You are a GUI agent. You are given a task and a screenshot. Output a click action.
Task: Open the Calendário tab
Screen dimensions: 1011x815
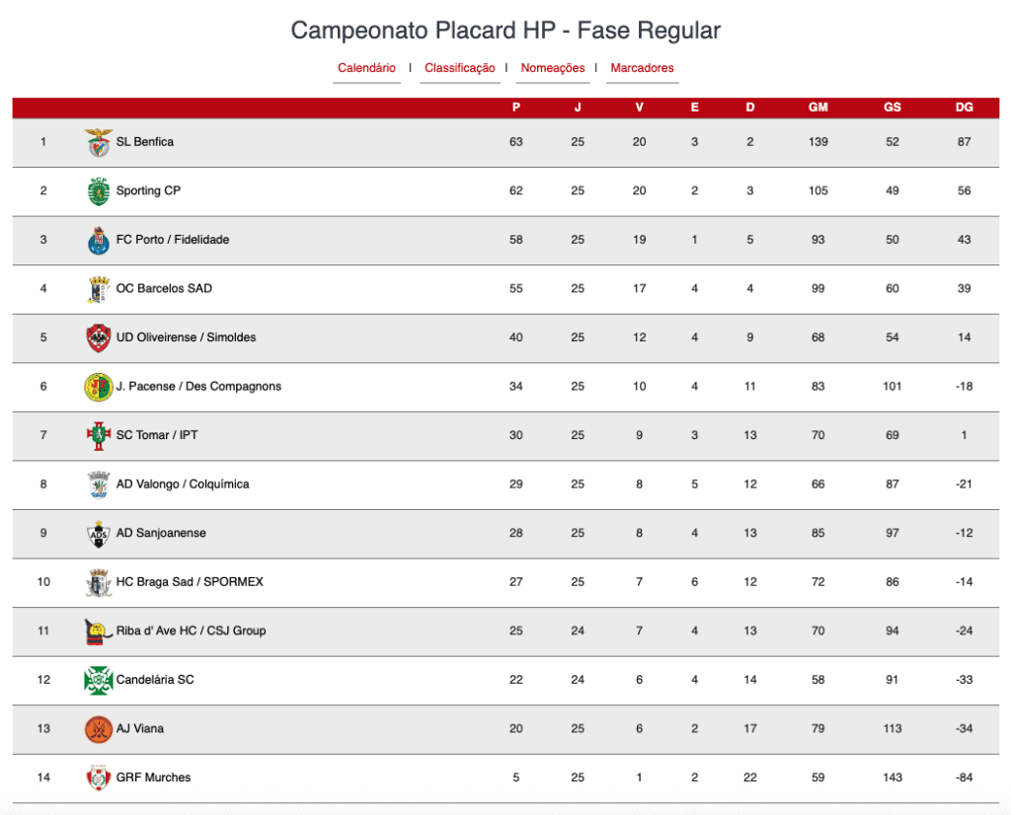click(x=367, y=68)
